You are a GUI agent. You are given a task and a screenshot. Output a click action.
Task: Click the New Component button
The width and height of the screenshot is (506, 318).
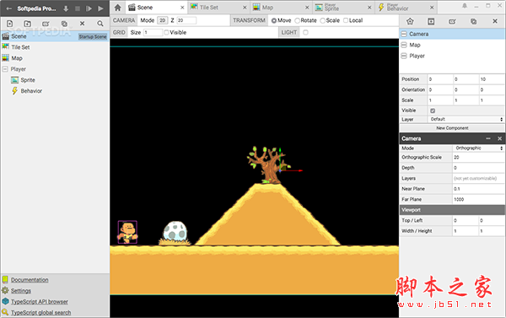pyautogui.click(x=452, y=128)
